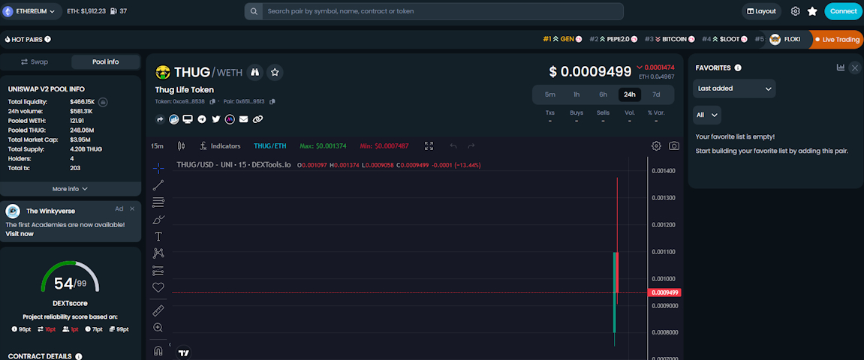This screenshot has width=864, height=360.
Task: Open hot pair #1 GEN
Action: [x=562, y=39]
